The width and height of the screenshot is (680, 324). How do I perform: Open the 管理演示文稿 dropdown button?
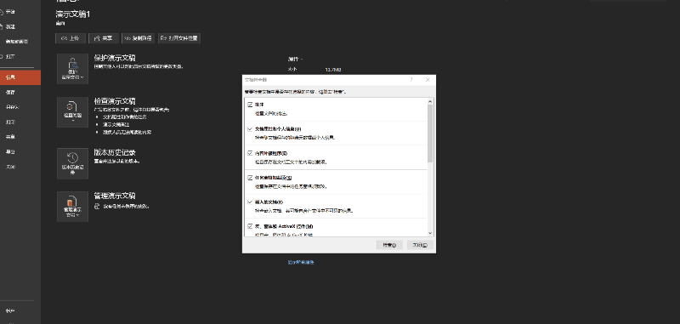pos(72,207)
